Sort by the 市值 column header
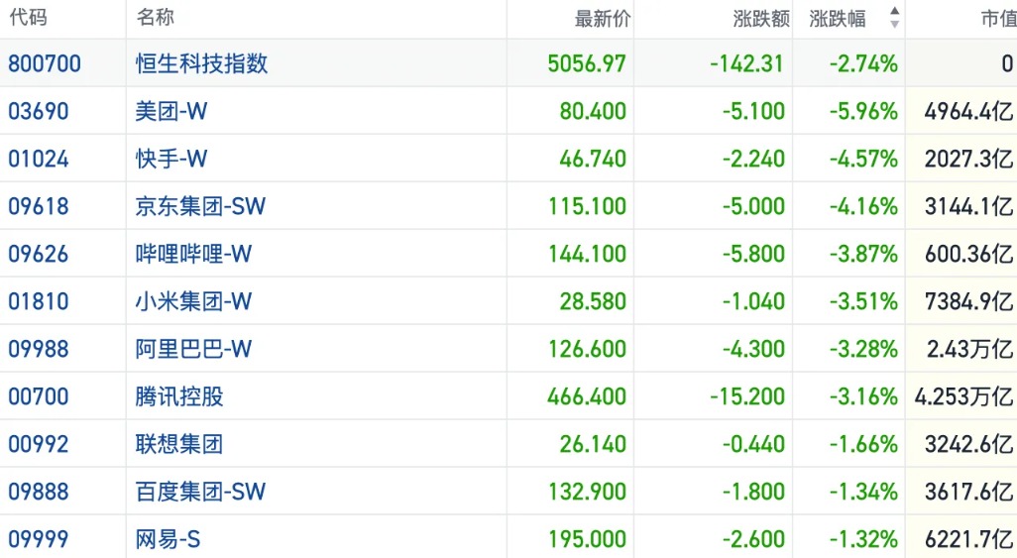This screenshot has height=558, width=1017. (999, 19)
